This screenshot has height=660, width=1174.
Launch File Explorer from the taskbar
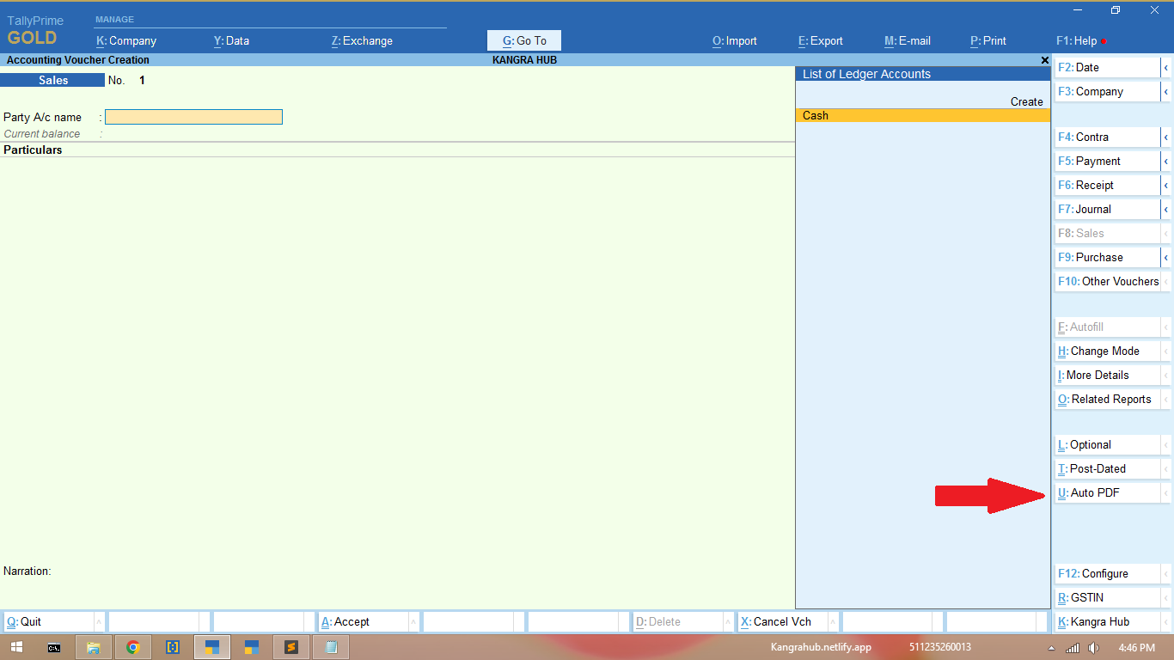[x=94, y=647]
